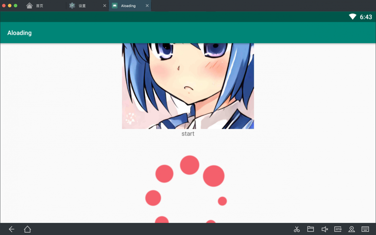
Task: Close the 设置 tab
Action: (105, 6)
